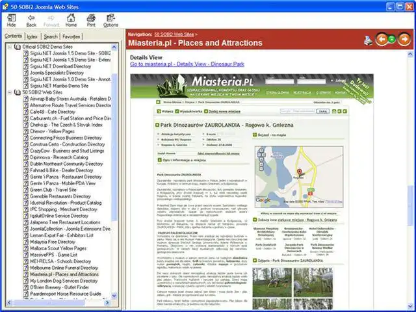The height and width of the screenshot is (312, 416).
Task: Open 'Go to miasteria.pl - Details View' link
Action: (x=187, y=64)
